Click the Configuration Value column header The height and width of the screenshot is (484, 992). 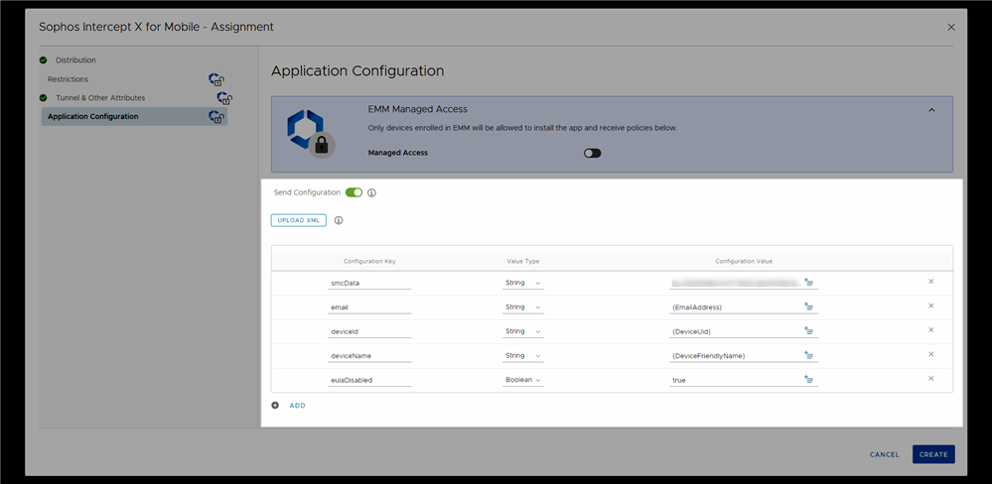(744, 262)
